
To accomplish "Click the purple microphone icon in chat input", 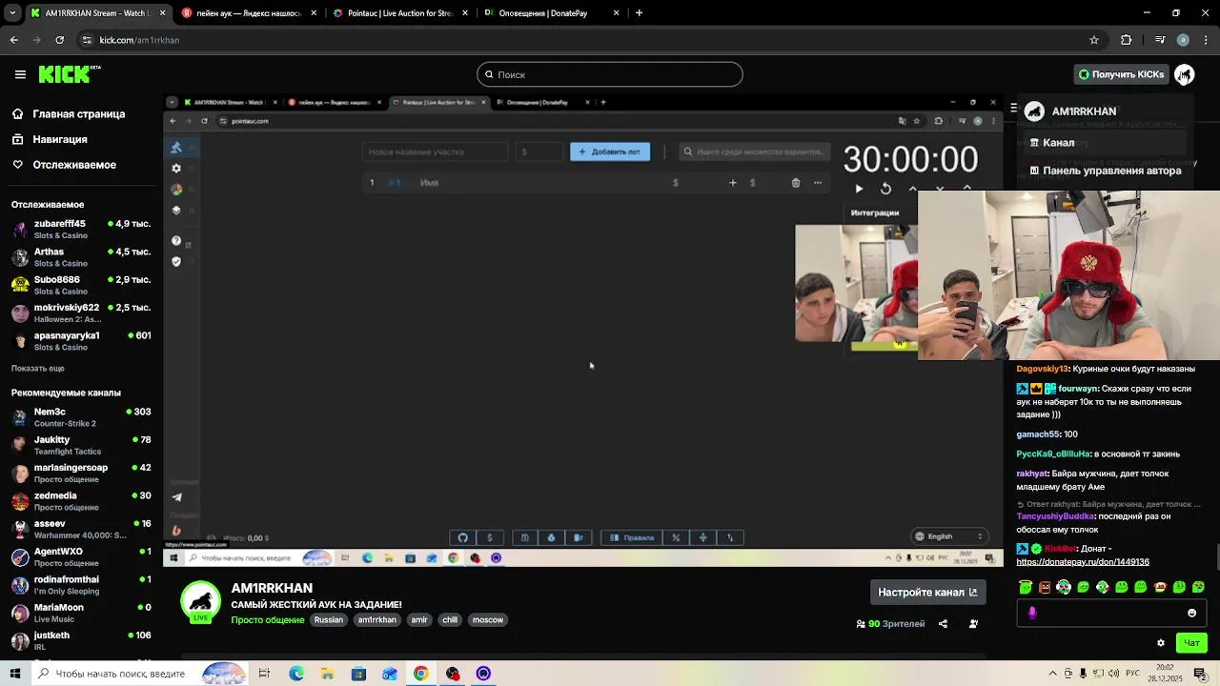I will point(1032,613).
